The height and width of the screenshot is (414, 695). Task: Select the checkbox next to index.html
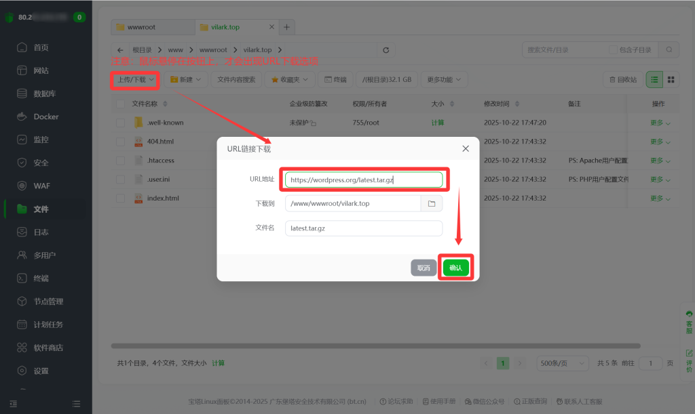click(120, 198)
